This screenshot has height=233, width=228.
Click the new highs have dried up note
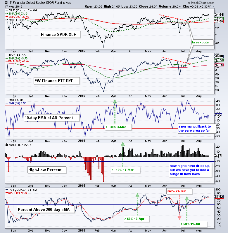(x=190, y=170)
